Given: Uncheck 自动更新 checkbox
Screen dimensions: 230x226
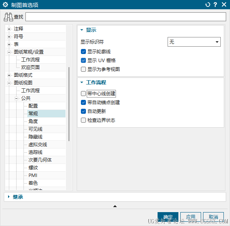Looking at the screenshot, I should pyautogui.click(x=83, y=111).
